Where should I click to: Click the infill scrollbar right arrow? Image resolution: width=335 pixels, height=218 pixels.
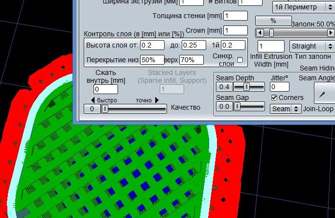[331, 33]
